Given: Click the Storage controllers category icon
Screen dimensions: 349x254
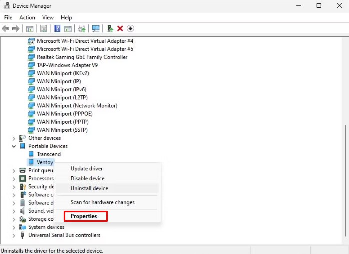Looking at the screenshot, I should [22, 219].
